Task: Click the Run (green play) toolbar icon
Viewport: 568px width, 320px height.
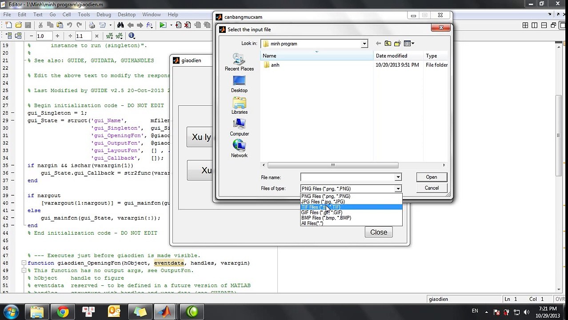Action: (x=163, y=25)
